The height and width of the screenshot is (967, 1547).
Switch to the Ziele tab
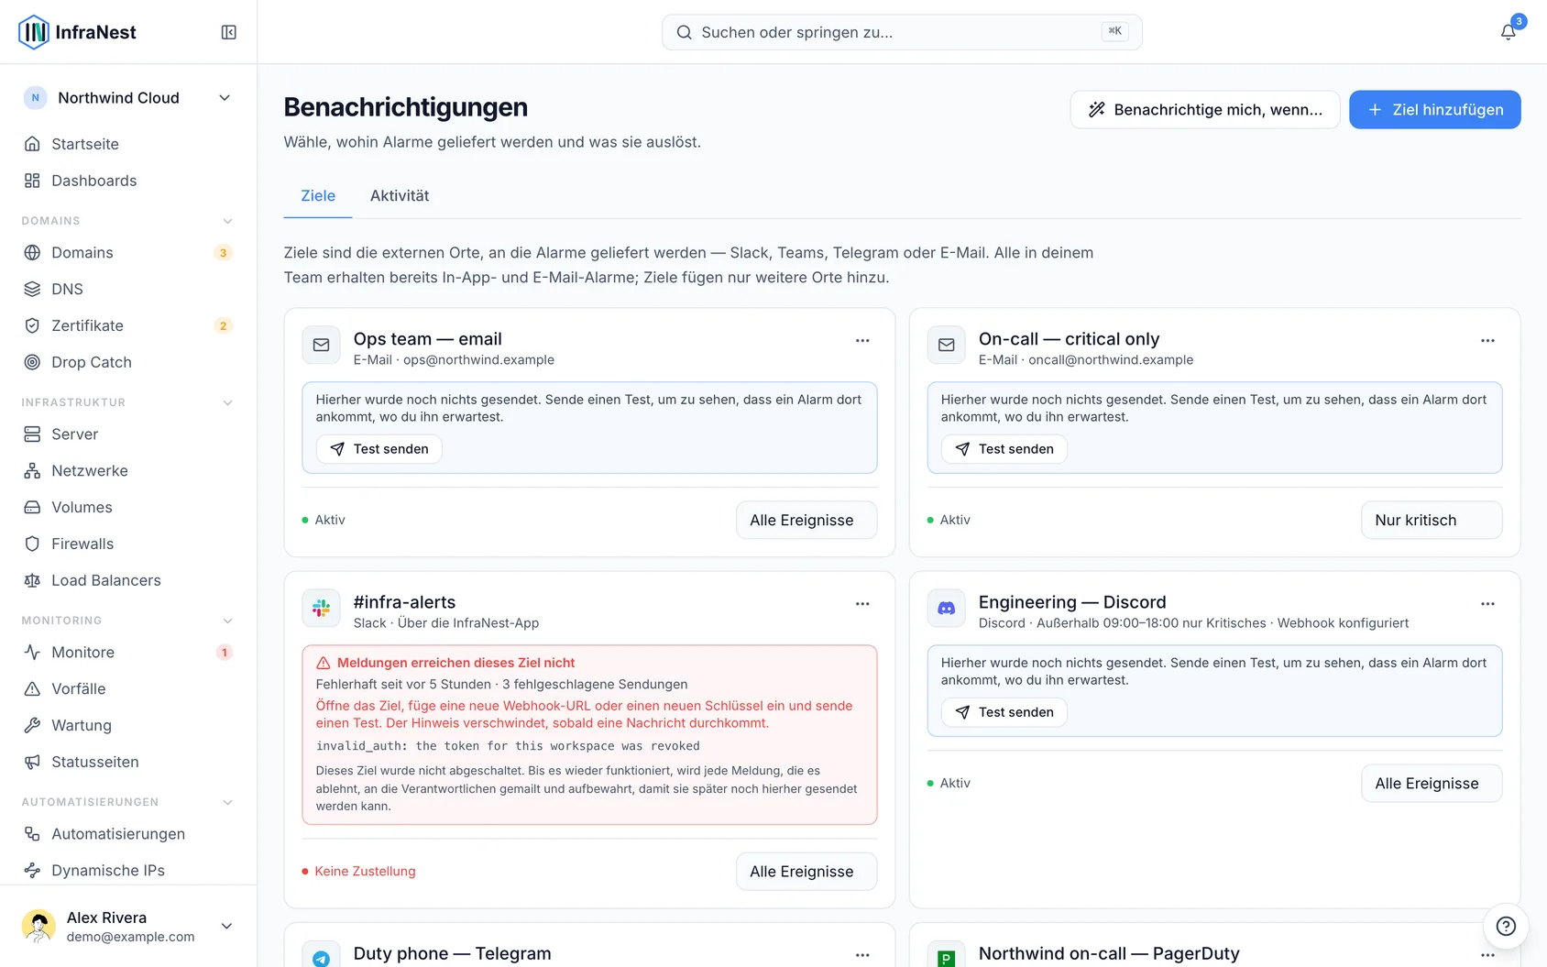coord(318,195)
